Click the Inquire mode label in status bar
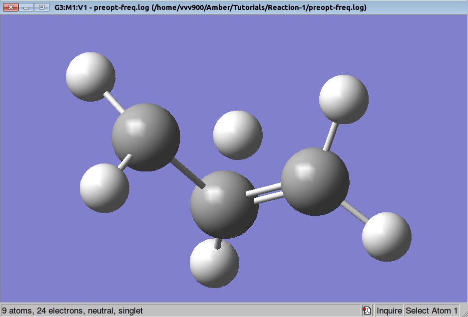The image size is (468, 317). [x=389, y=311]
